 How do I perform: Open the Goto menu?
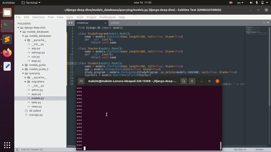[x=69, y=17]
